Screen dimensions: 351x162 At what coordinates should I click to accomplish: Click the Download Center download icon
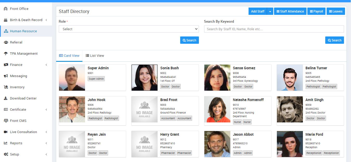pos(6,98)
